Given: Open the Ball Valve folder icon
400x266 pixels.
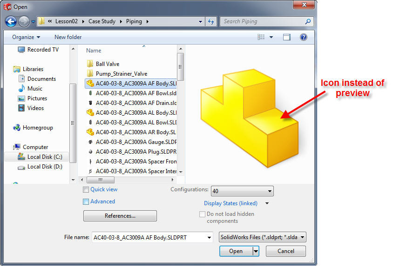Looking at the screenshot, I should click(90, 64).
